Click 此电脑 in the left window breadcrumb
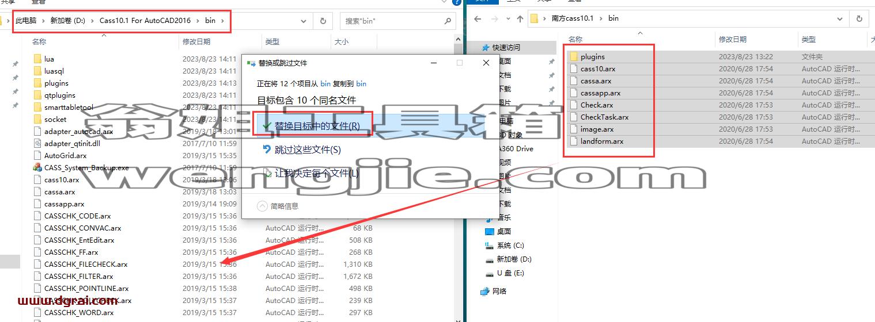Viewport: 875px width, 322px height. click(x=26, y=21)
